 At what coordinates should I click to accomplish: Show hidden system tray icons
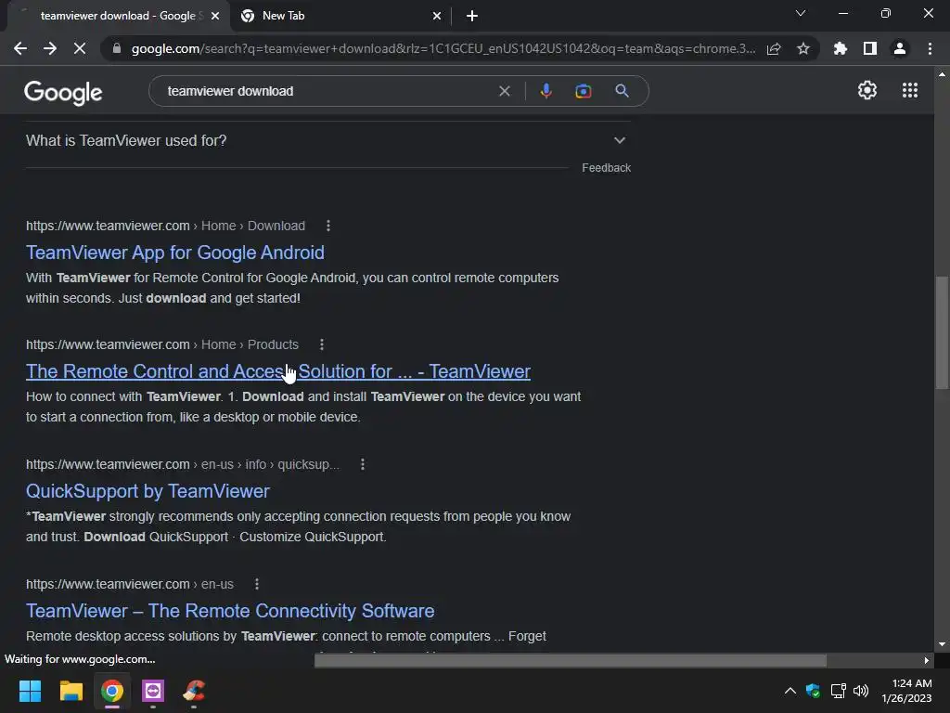pos(790,691)
